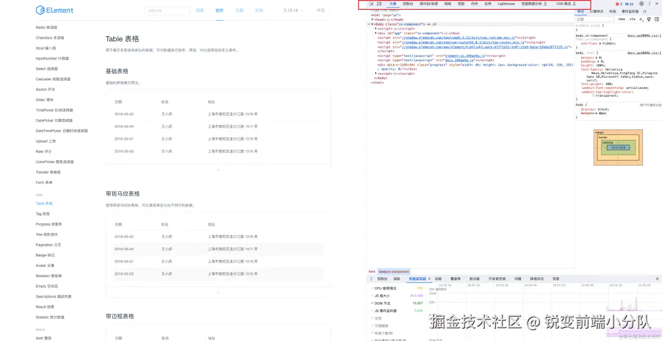Toggle JS 事件监听器 metric checkbox
Screen dimensions: 662x341
[x=372, y=310]
